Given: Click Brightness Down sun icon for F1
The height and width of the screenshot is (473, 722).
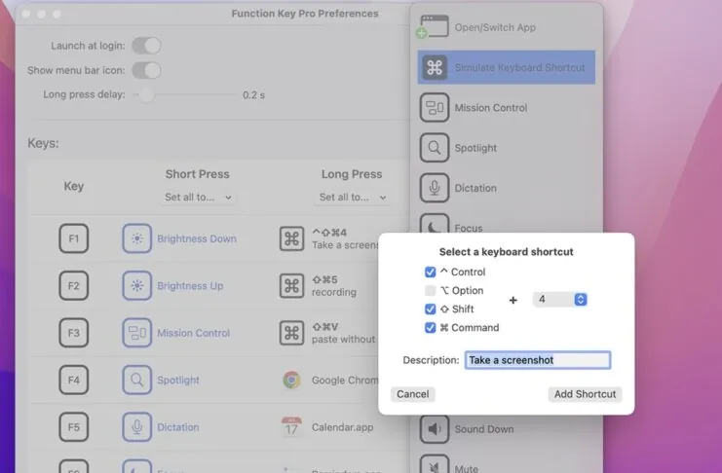Looking at the screenshot, I should point(136,238).
